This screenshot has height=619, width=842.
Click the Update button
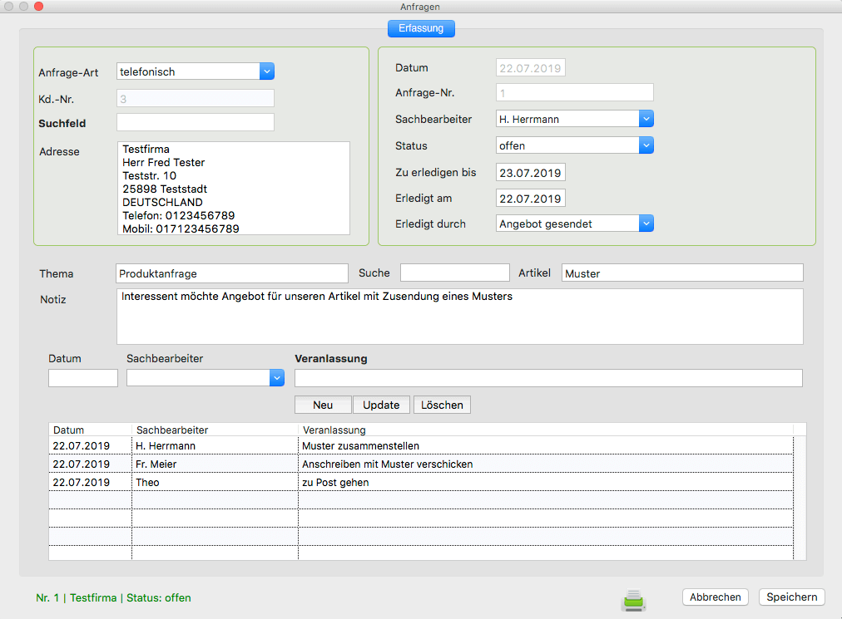coord(381,405)
